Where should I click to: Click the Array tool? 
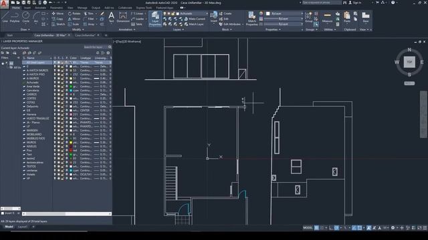[89, 24]
